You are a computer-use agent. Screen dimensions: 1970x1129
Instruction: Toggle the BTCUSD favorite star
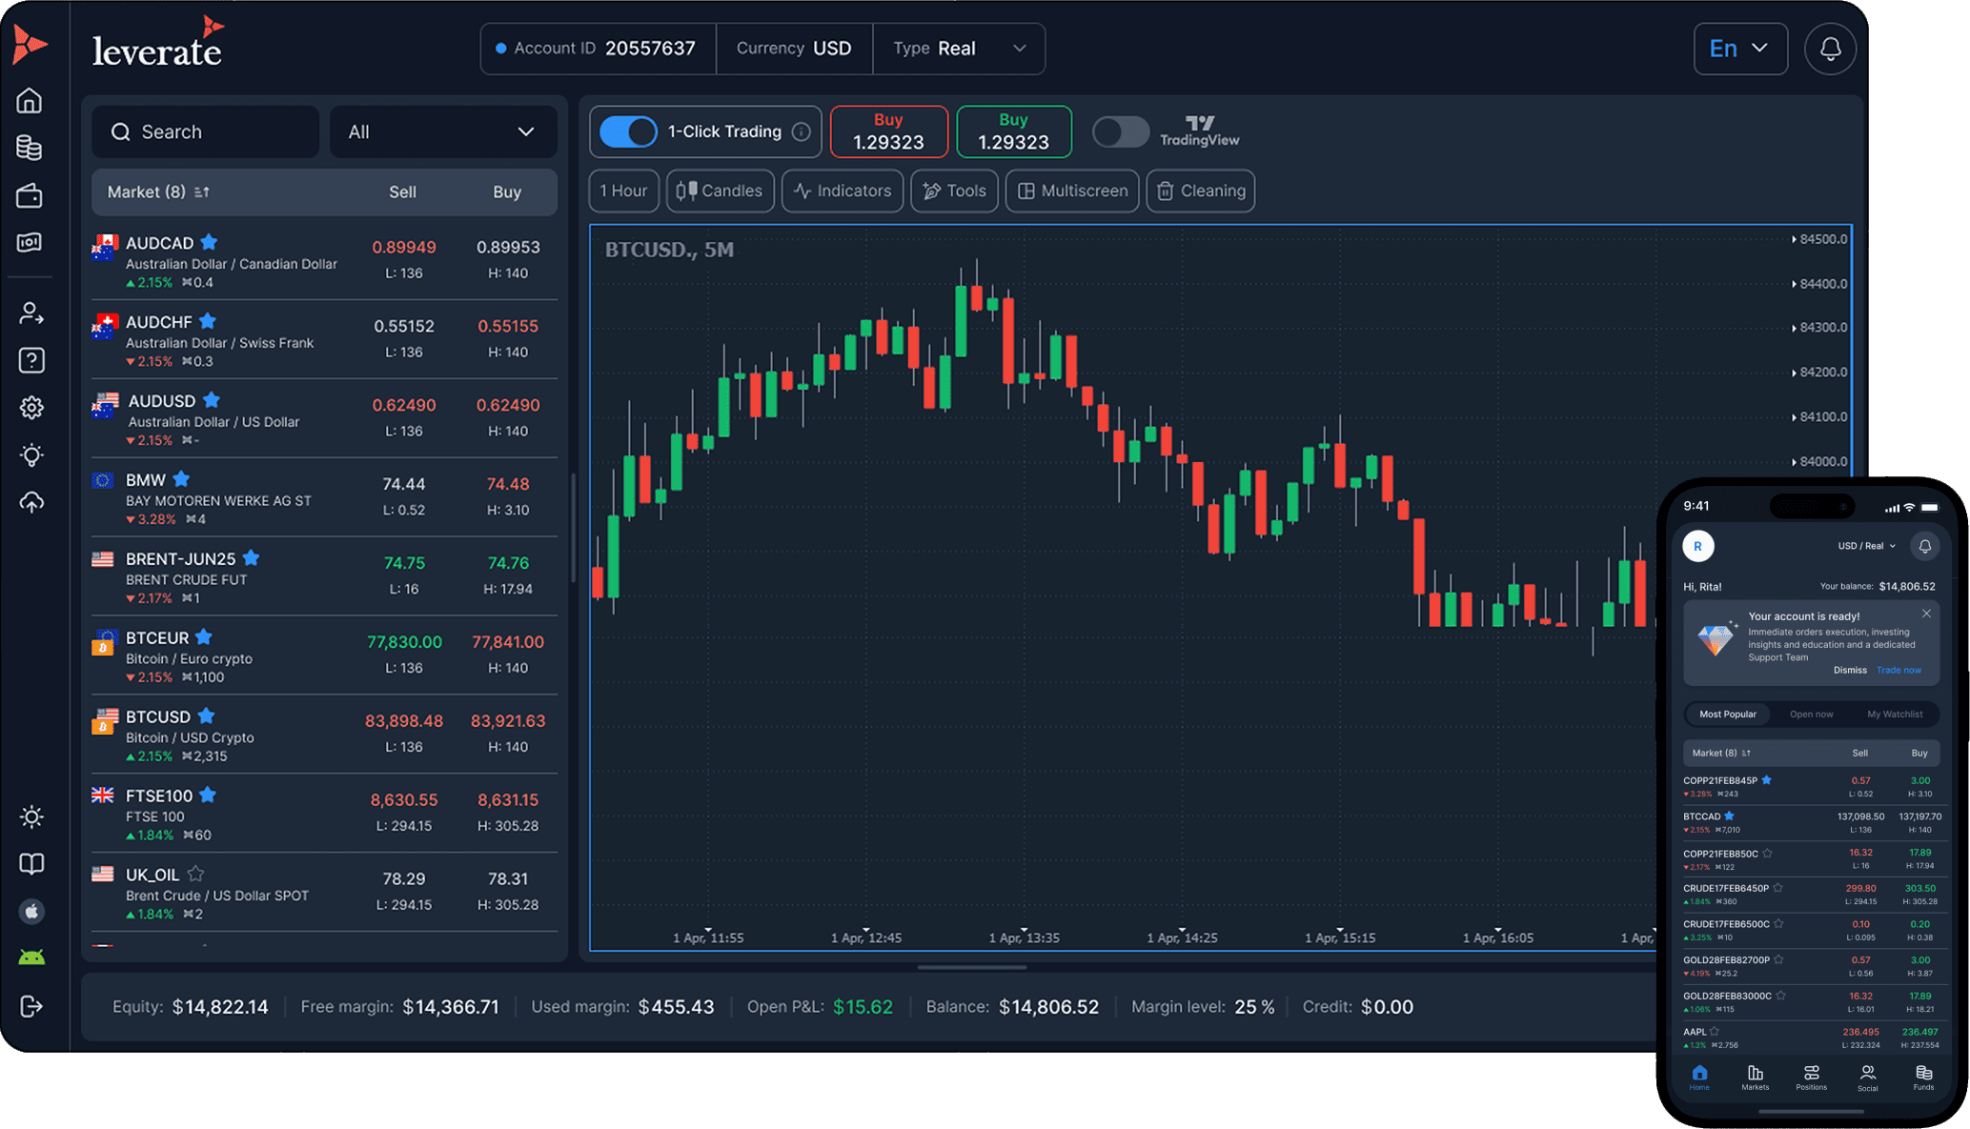pos(206,716)
